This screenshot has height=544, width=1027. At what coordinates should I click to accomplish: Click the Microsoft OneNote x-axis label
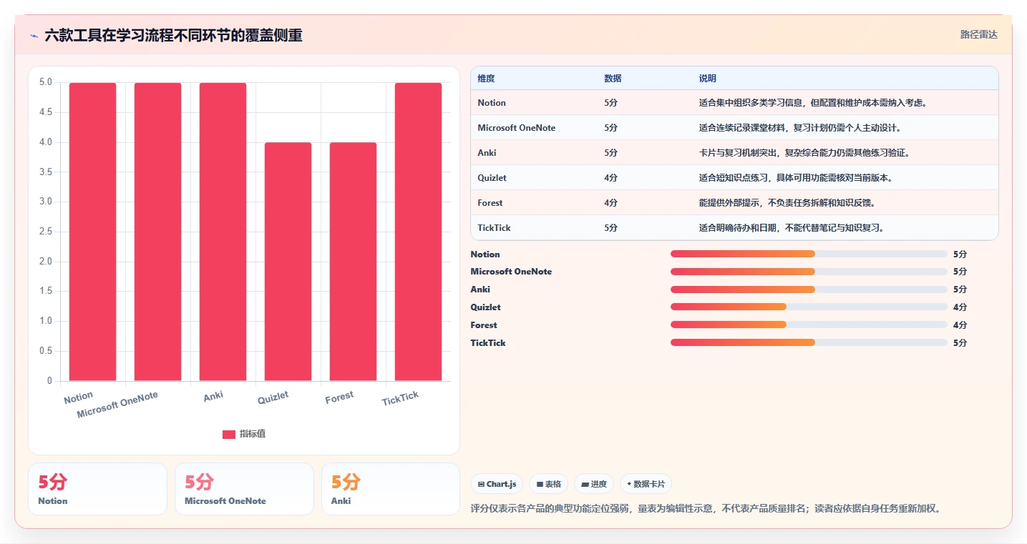(117, 405)
